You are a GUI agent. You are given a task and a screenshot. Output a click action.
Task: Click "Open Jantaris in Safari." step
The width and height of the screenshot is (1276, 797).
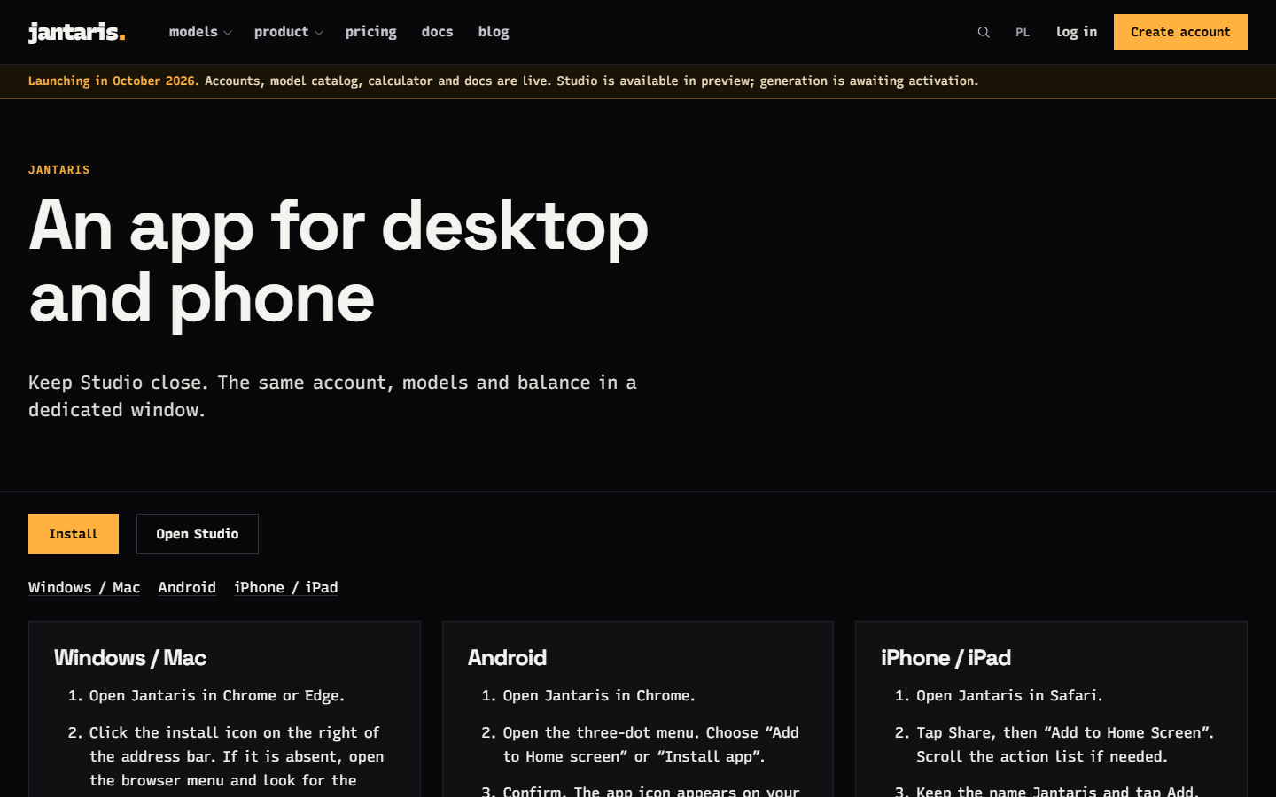(1009, 696)
